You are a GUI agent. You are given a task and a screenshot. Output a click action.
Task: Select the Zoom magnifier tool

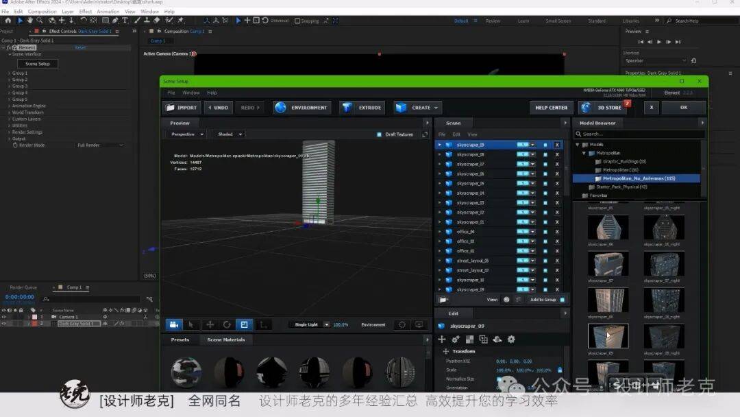40,21
